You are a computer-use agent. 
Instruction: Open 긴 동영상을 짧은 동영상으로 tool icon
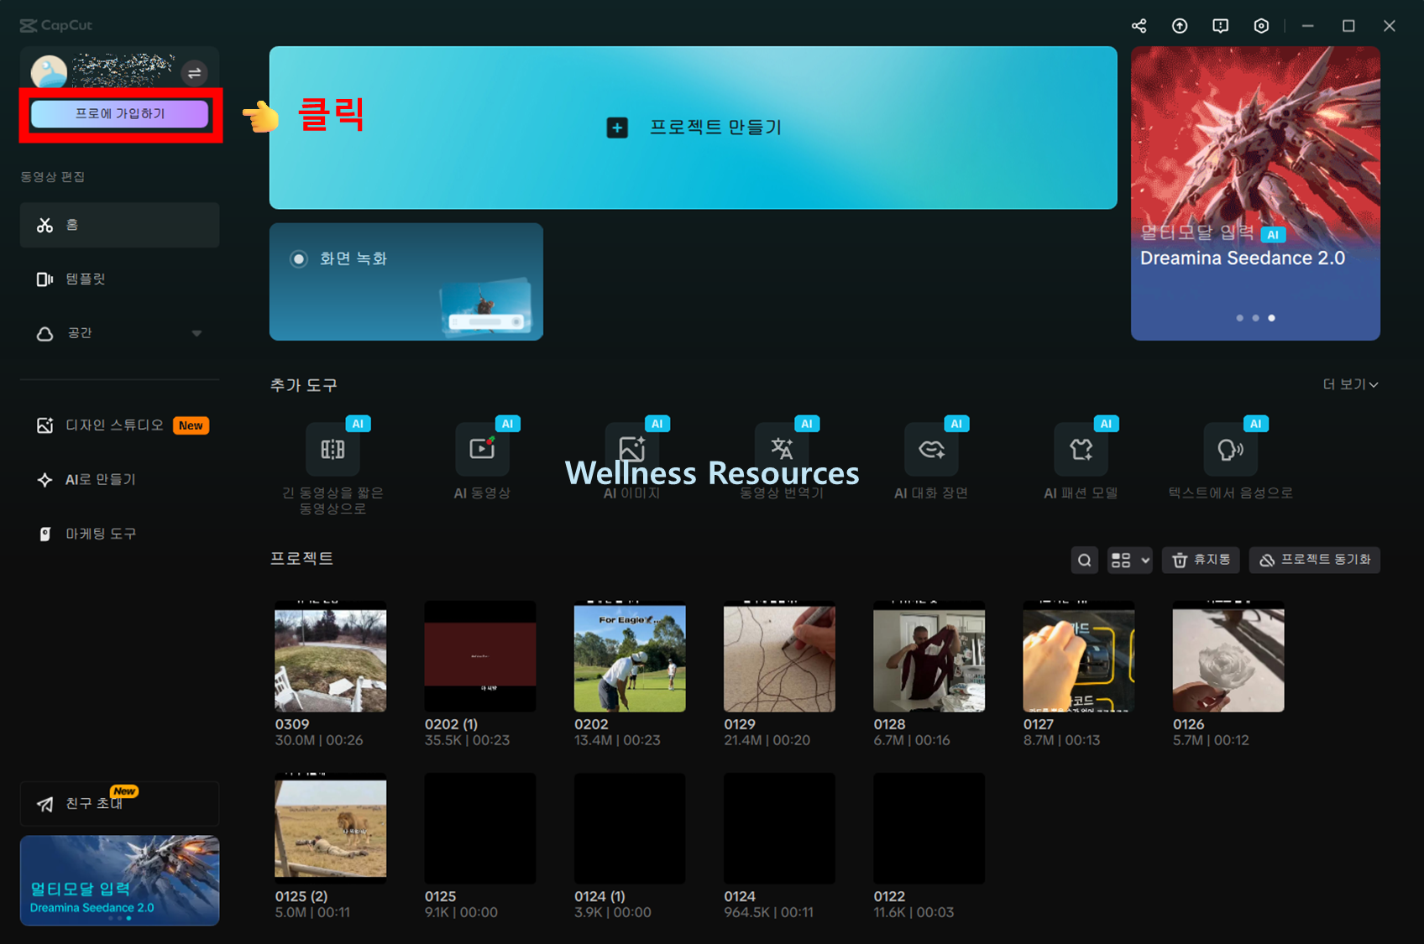(x=333, y=450)
